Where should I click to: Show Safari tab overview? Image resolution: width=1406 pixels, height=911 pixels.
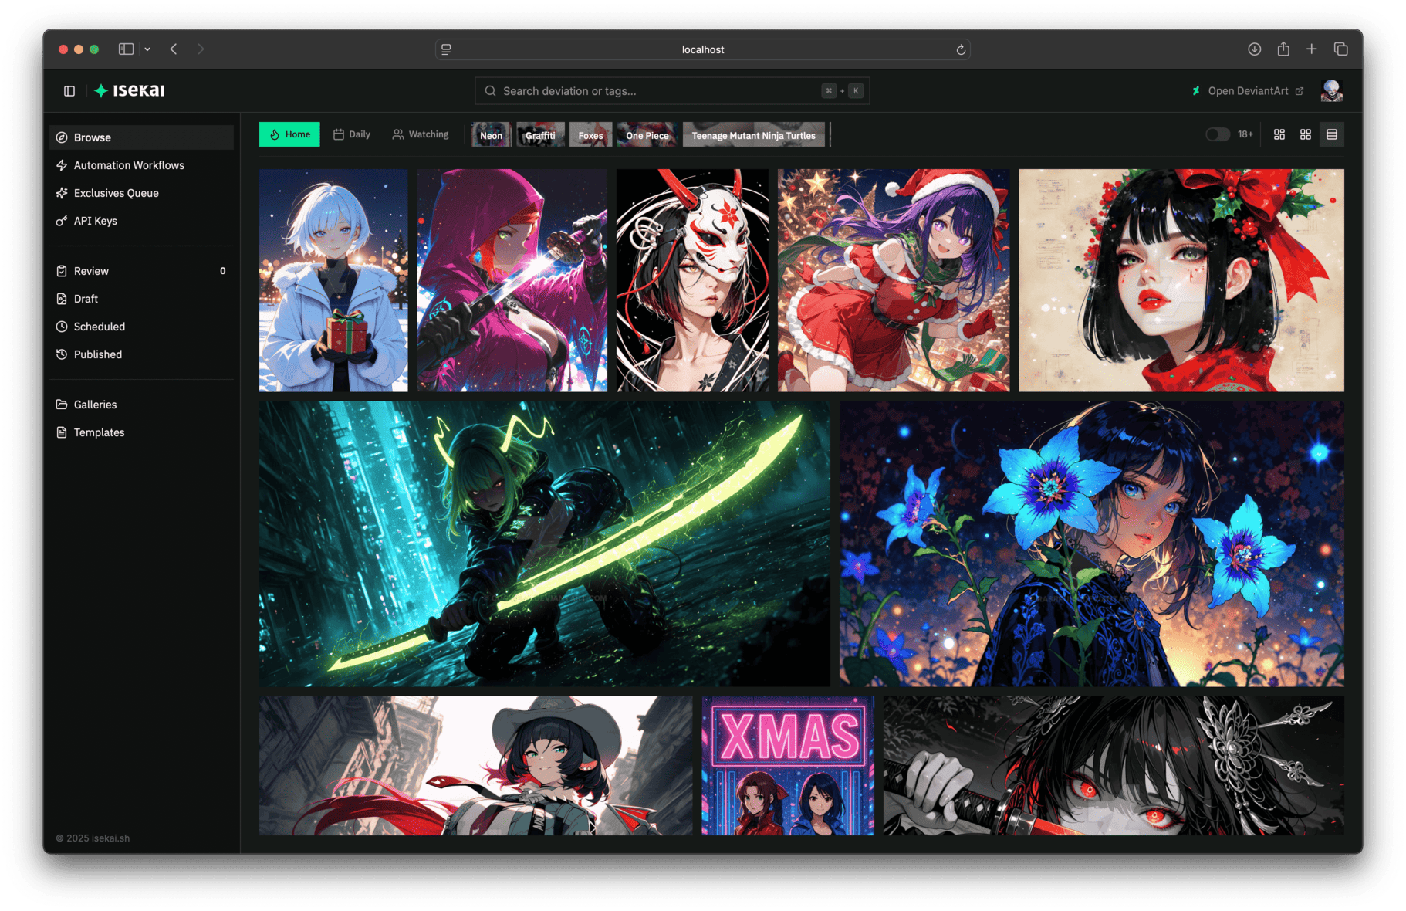tap(1340, 49)
